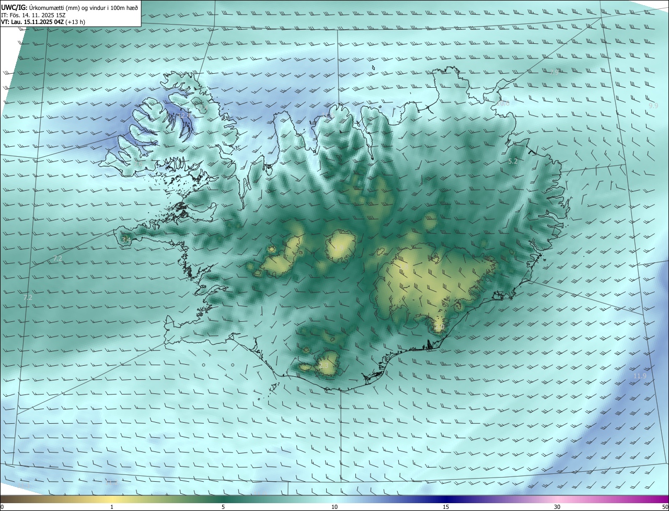
Task: Click the dark navy colorbar segment above 15
Action: point(446,499)
